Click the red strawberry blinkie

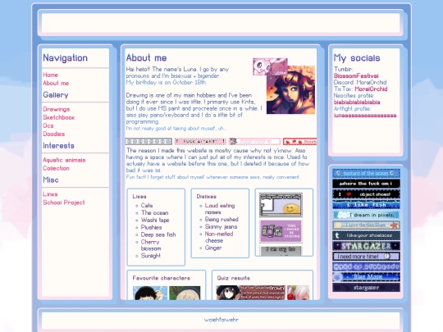(299, 141)
